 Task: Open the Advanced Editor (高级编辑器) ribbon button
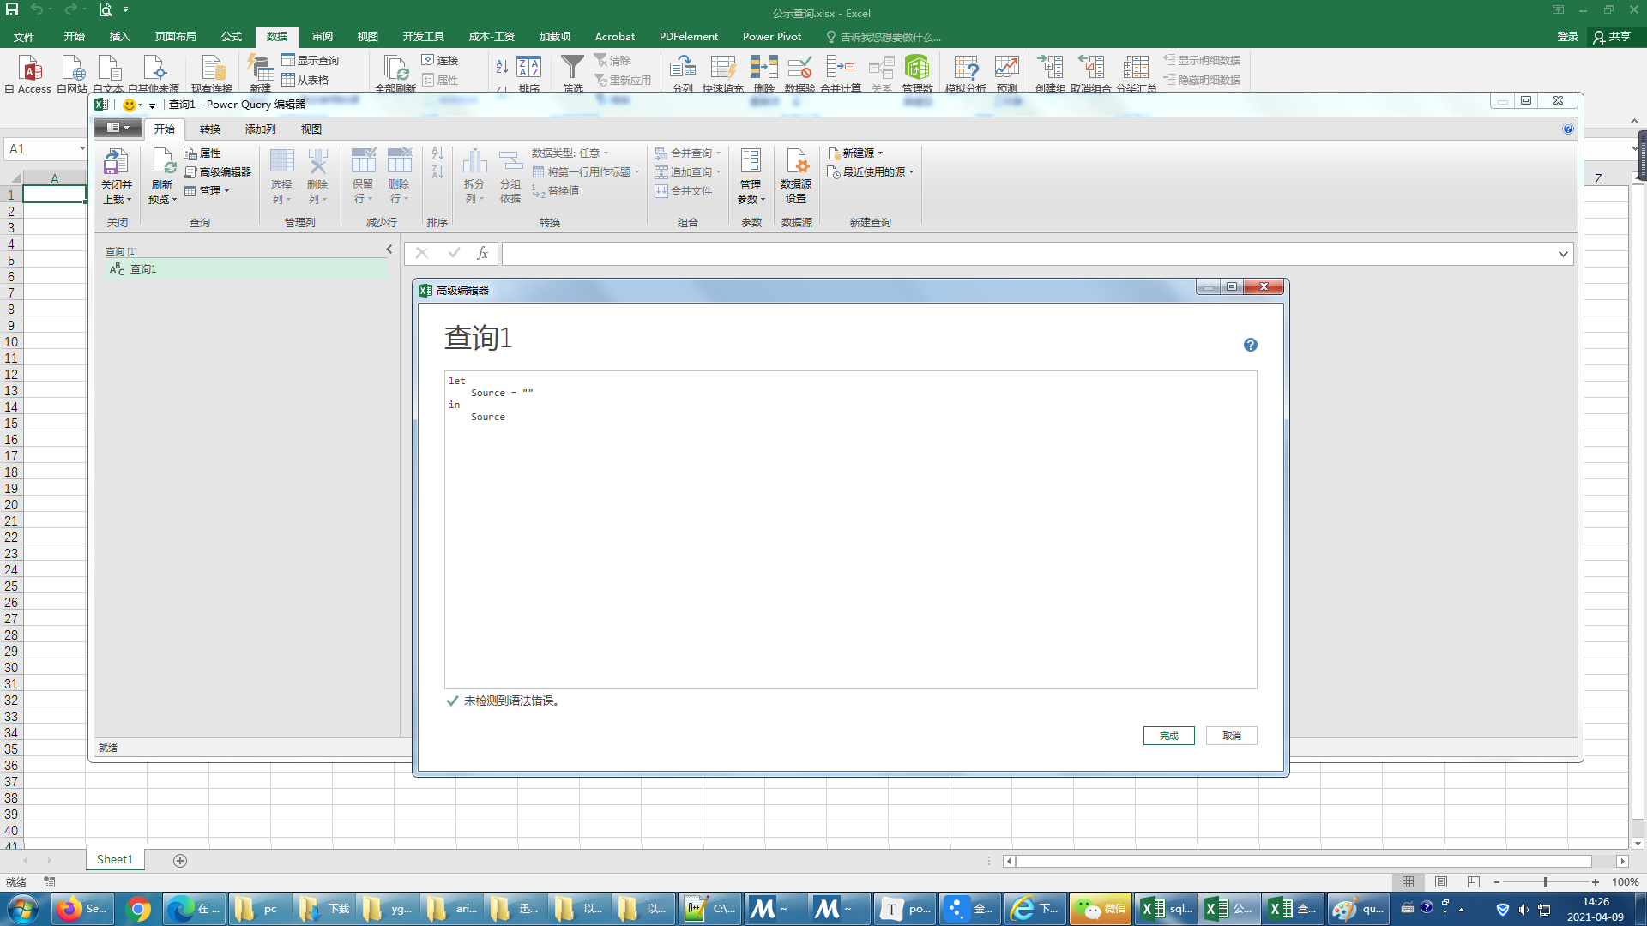218,172
